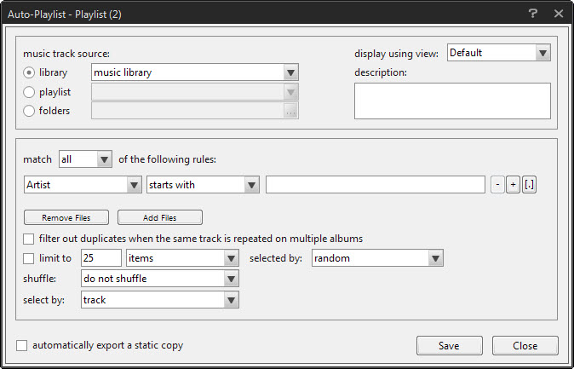Click the [.] nested rule group button
The height and width of the screenshot is (369, 574).
tap(530, 185)
